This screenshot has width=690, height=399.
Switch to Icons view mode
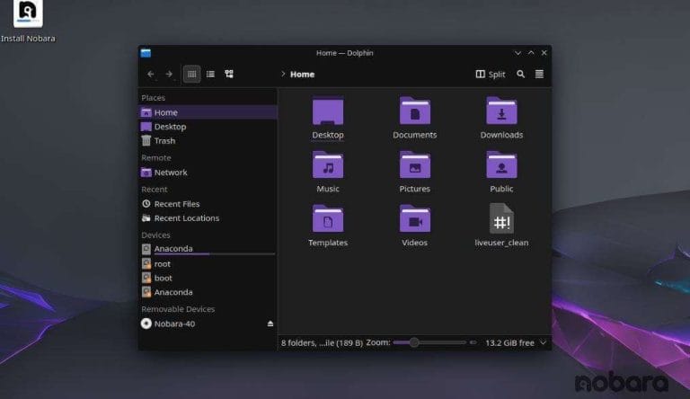192,74
